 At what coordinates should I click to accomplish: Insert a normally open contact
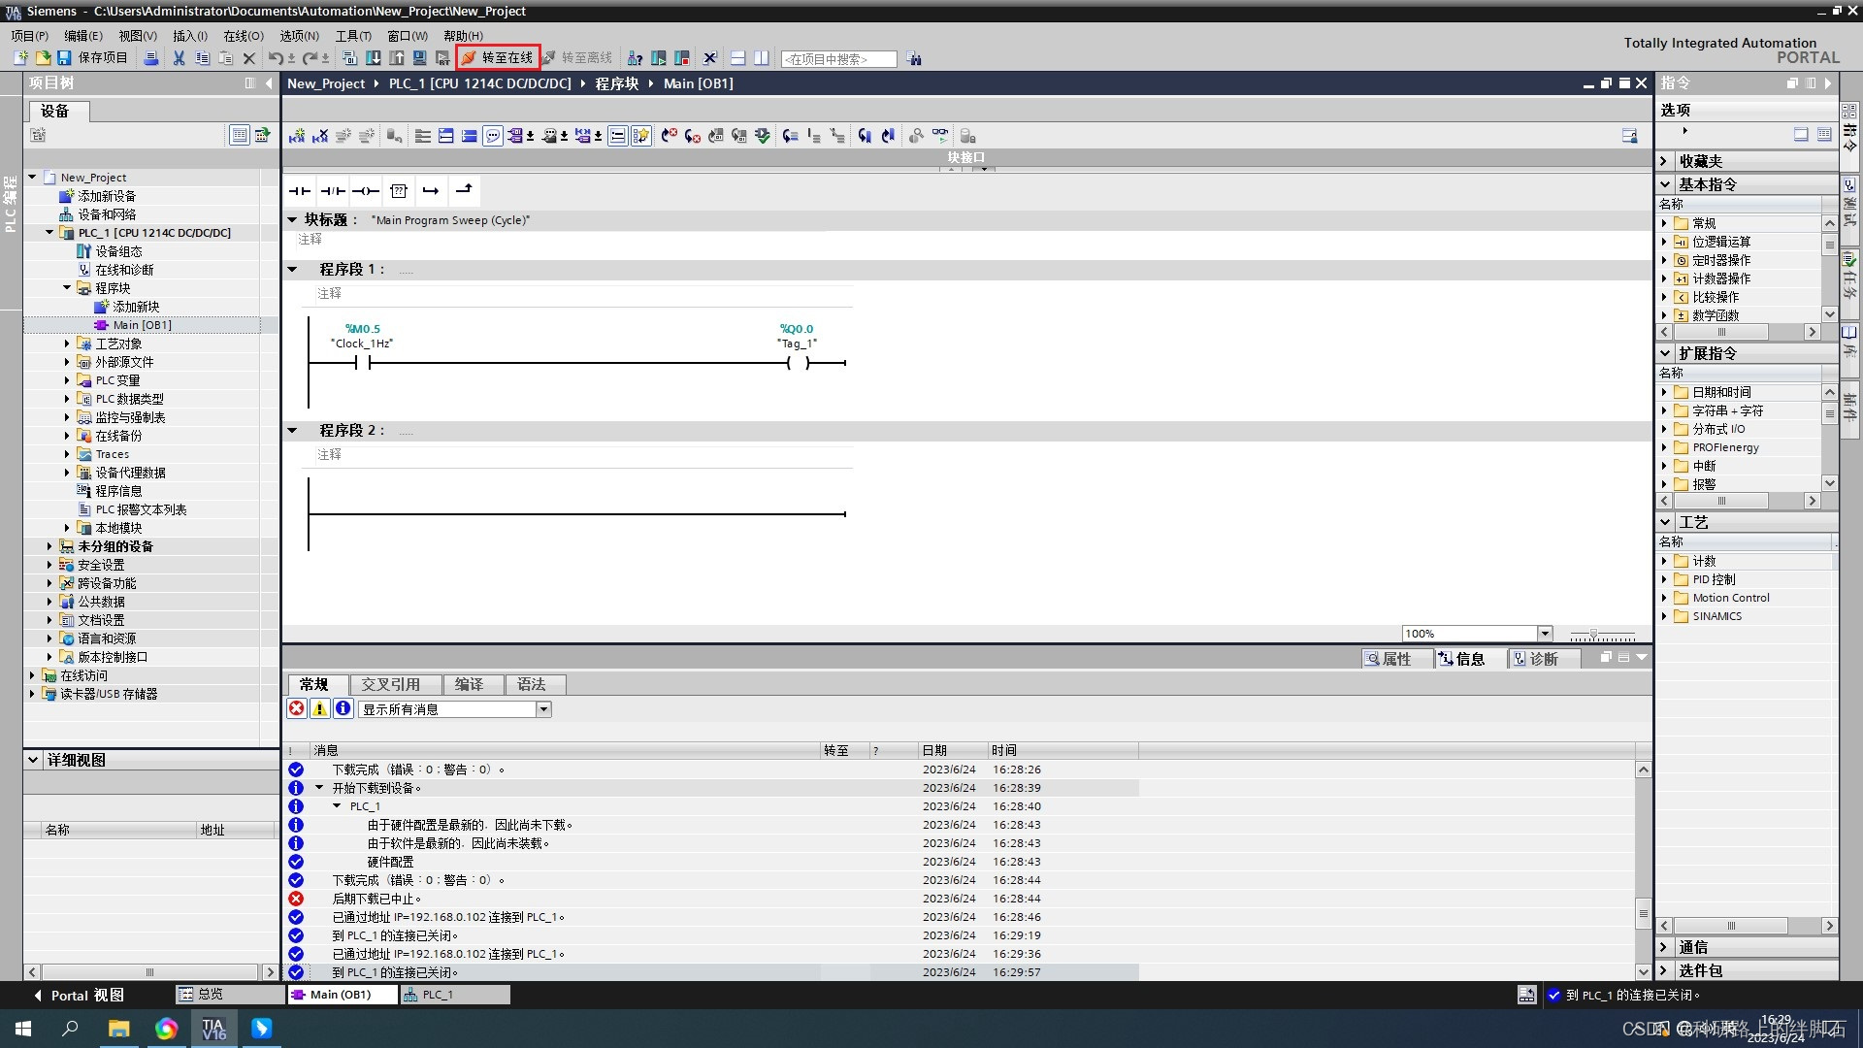300,191
